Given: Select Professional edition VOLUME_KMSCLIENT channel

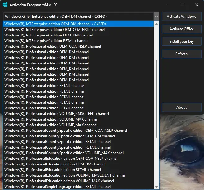Looking at the screenshot, I should click(x=78, y=114).
